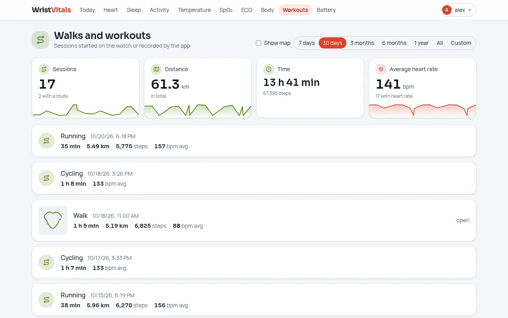
Task: Select the 1 year range
Action: (x=421, y=43)
